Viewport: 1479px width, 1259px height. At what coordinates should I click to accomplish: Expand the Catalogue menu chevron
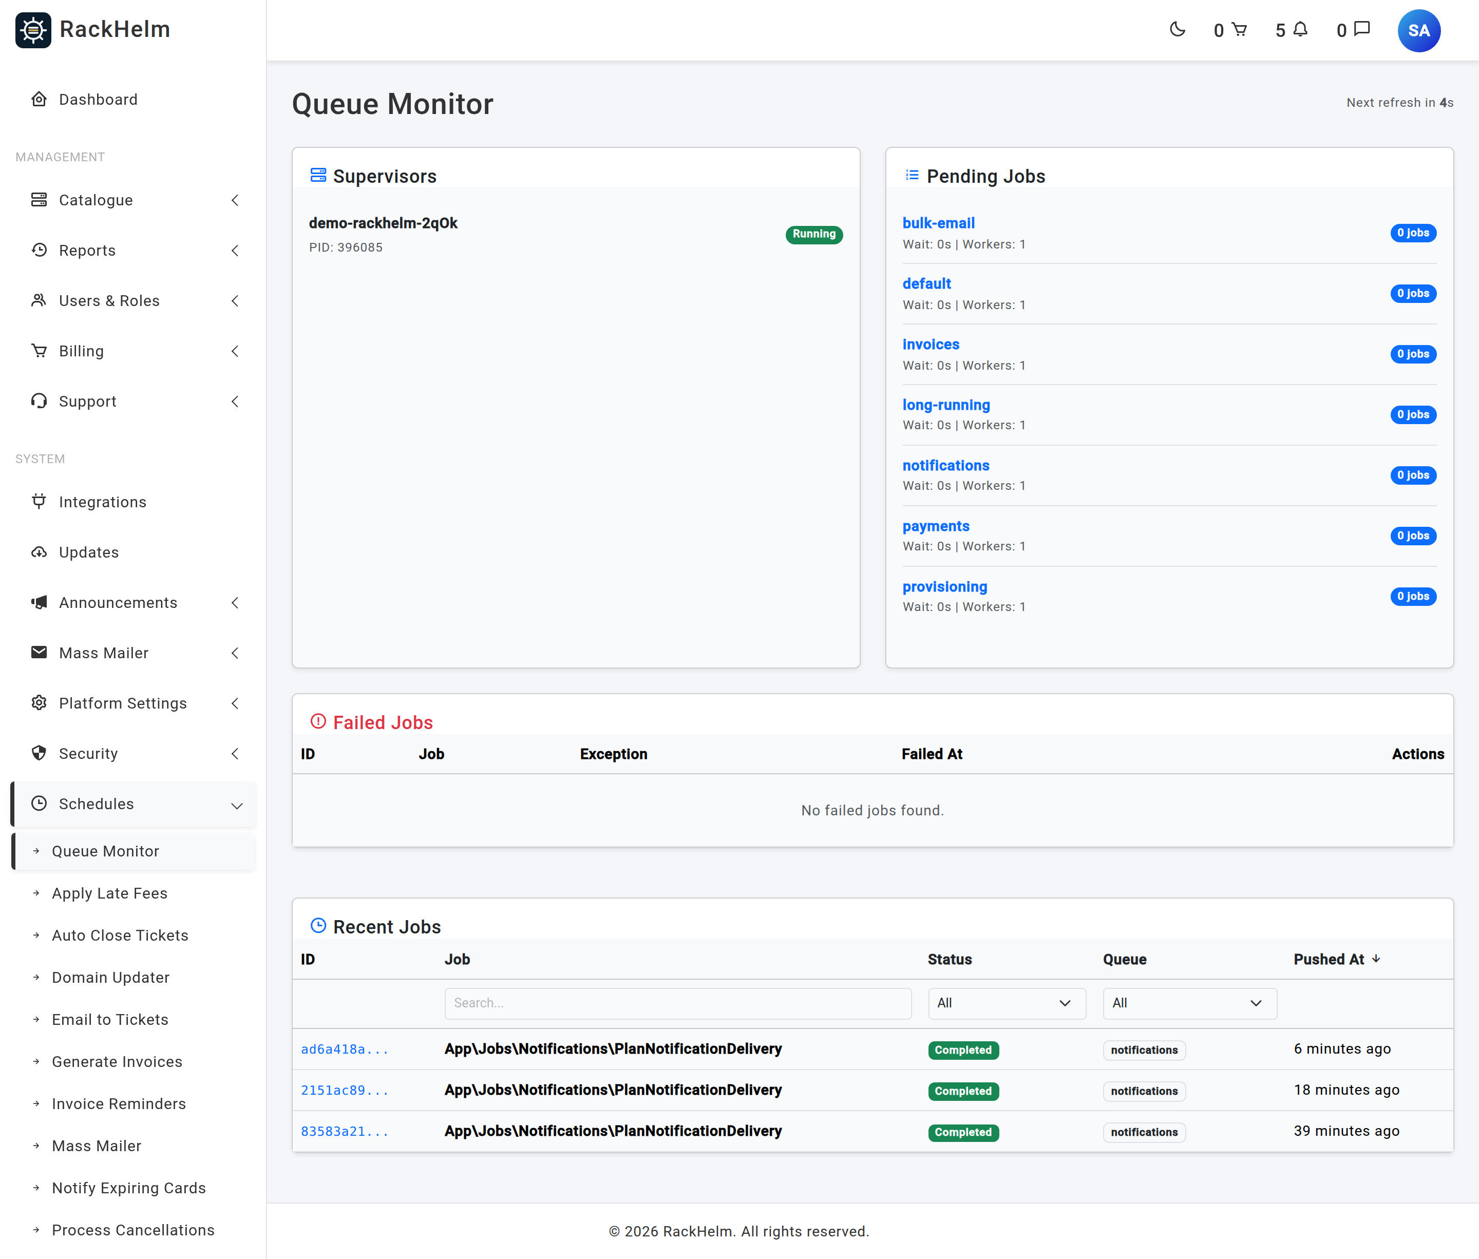[235, 201]
